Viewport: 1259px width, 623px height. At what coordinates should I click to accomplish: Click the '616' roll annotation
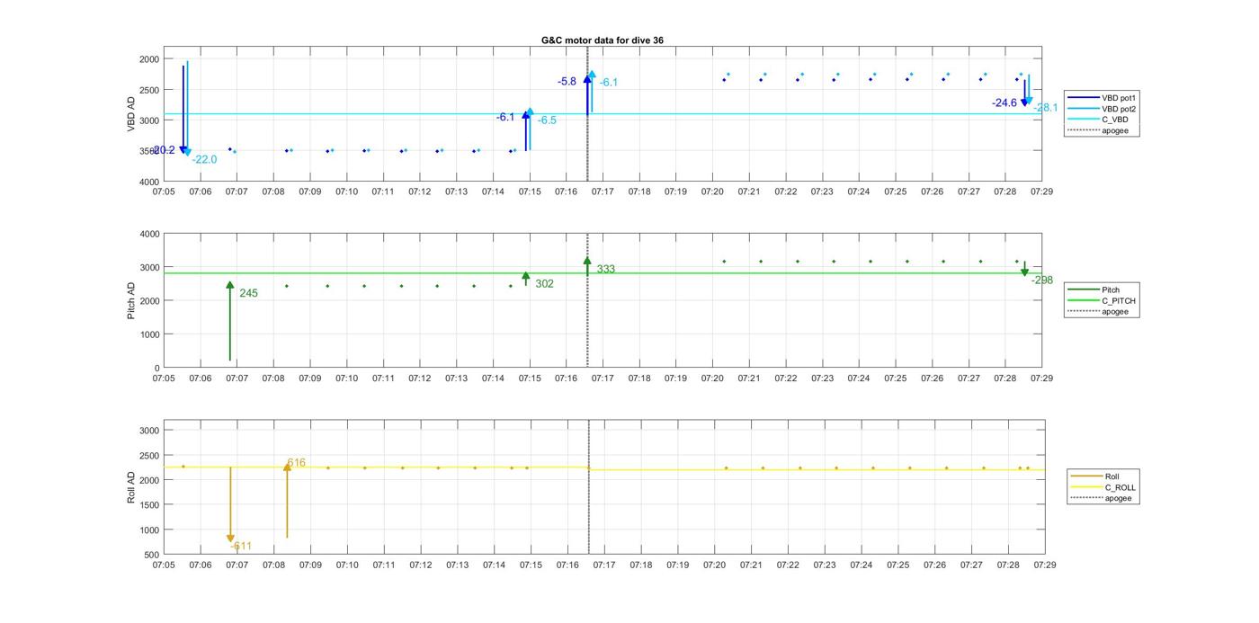(296, 463)
